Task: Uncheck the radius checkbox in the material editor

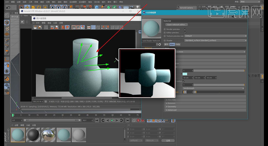Action: [x=184, y=81]
